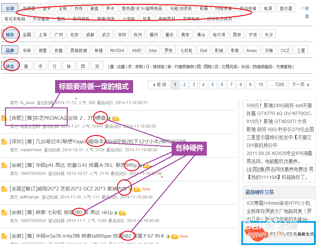This screenshot has width=316, height=246.
Task: Filter city to 北京
Action: [x=74, y=35]
